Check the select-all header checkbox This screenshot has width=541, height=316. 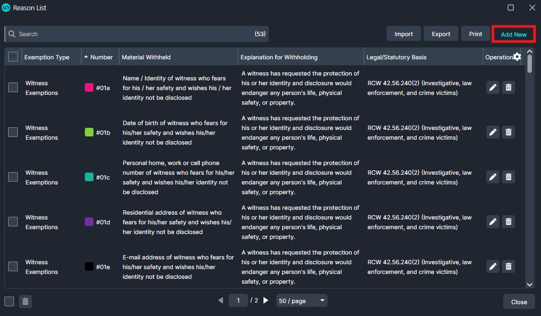13,57
